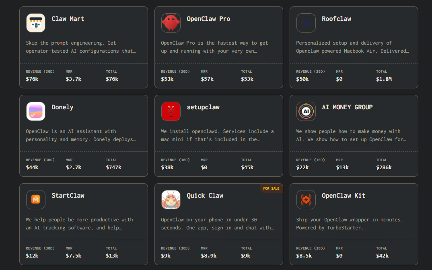Click OpenClaw Pro's $57k MRR value
The image size is (432, 270).
(x=207, y=79)
